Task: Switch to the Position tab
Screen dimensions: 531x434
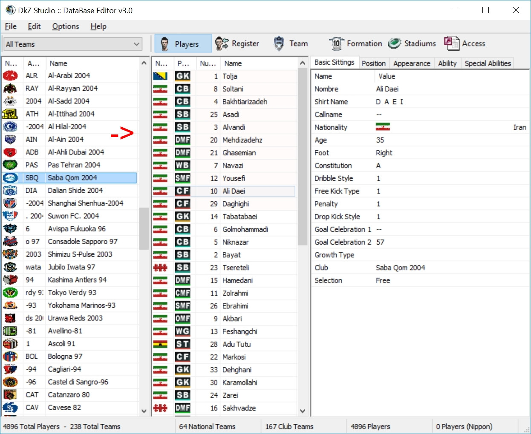Action: [x=374, y=63]
